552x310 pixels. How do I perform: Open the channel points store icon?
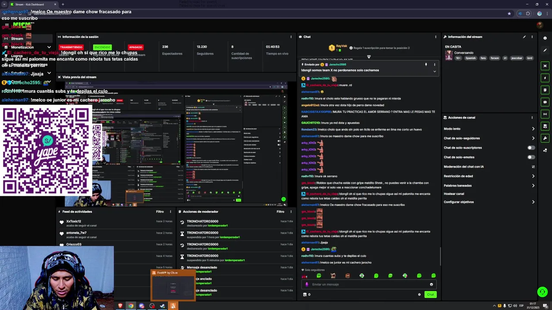click(x=305, y=294)
